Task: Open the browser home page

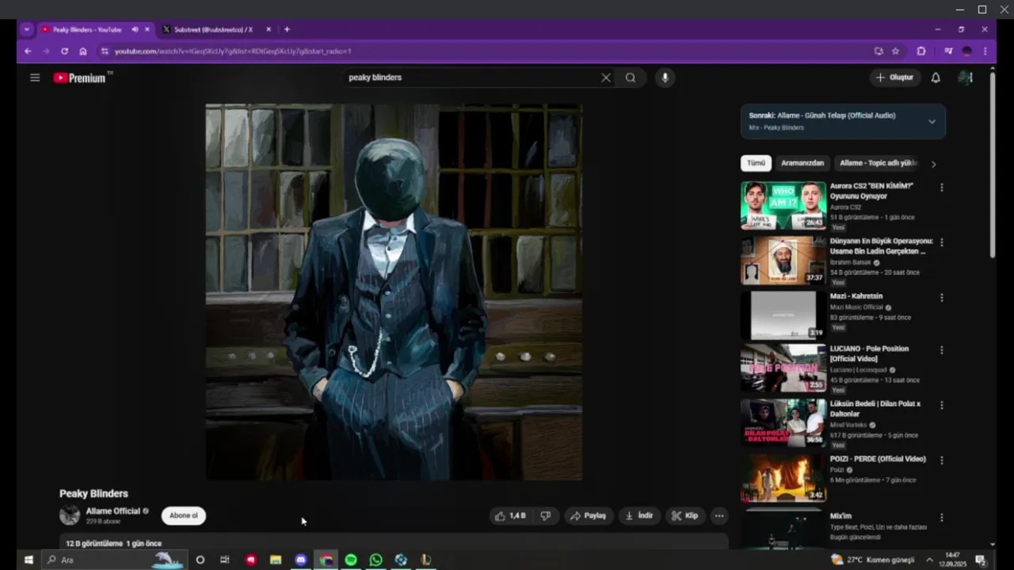Action: pyautogui.click(x=82, y=51)
